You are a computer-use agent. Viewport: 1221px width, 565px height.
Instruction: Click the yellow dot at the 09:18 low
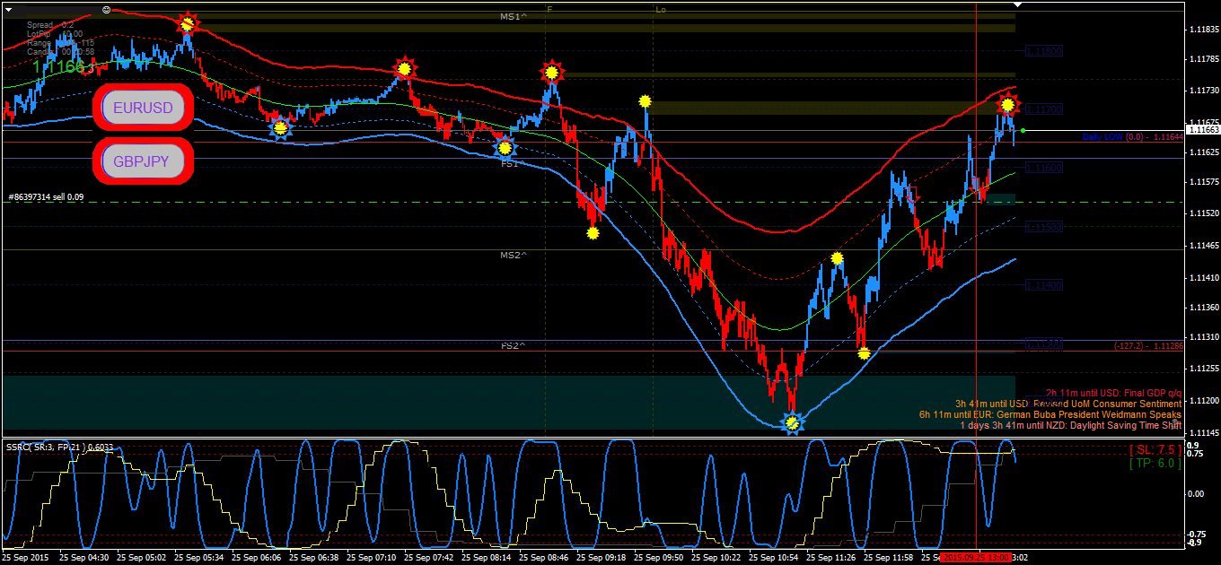(593, 233)
